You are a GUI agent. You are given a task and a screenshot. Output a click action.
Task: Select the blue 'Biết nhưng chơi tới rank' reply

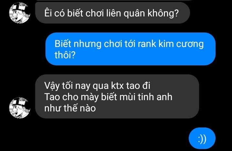point(130,49)
